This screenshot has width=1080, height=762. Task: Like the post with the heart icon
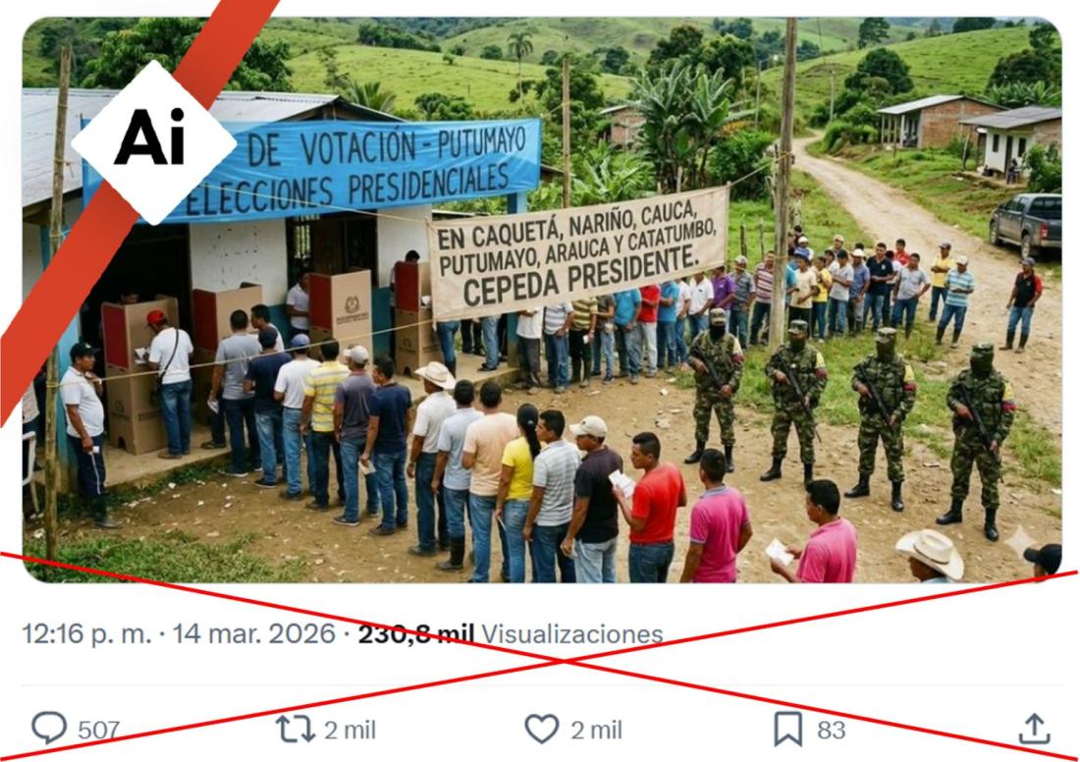[541, 729]
